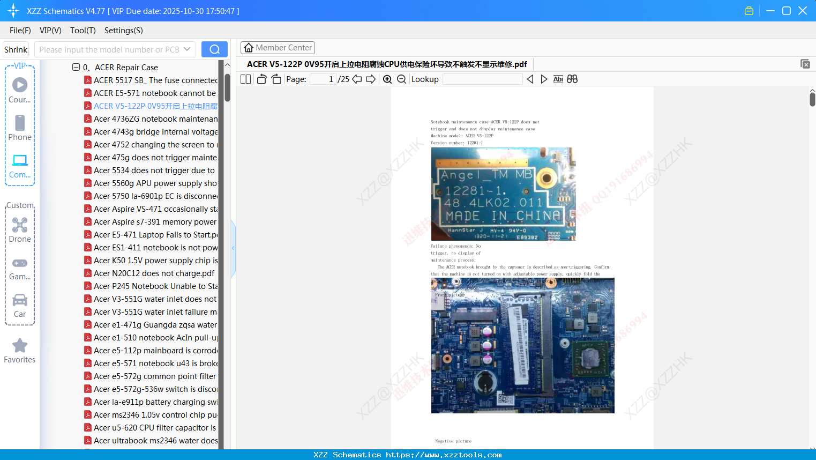Select the ACER V5-122P PDF tab
This screenshot has width=816, height=460.
point(387,64)
